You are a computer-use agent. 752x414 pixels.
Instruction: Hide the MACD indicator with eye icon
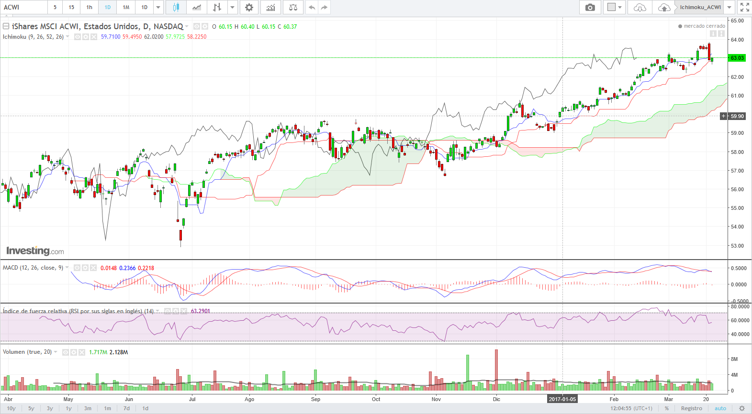tap(77, 268)
